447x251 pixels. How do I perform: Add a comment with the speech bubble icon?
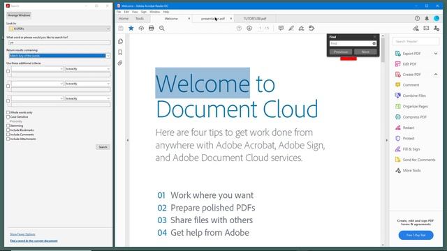click(x=281, y=28)
